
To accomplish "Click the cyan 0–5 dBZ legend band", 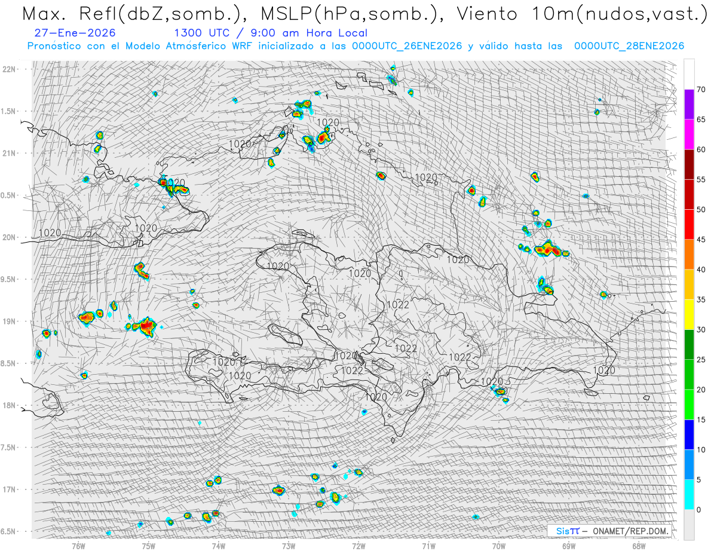I will point(689,495).
